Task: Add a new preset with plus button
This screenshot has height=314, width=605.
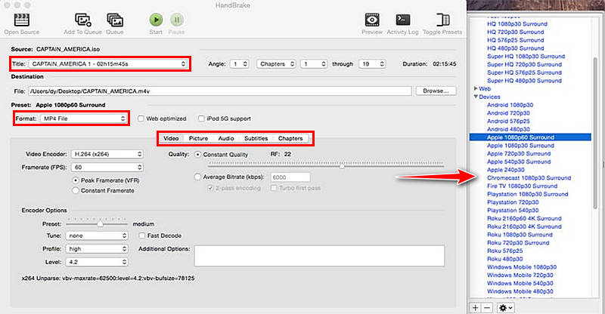Action: coord(476,308)
